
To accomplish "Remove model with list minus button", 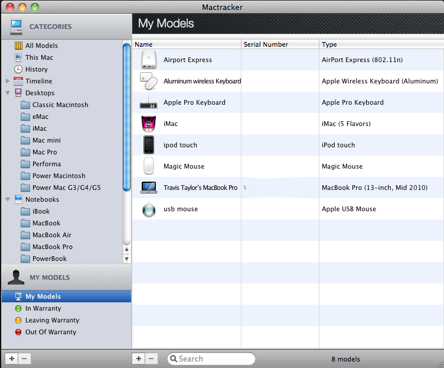I will point(152,359).
